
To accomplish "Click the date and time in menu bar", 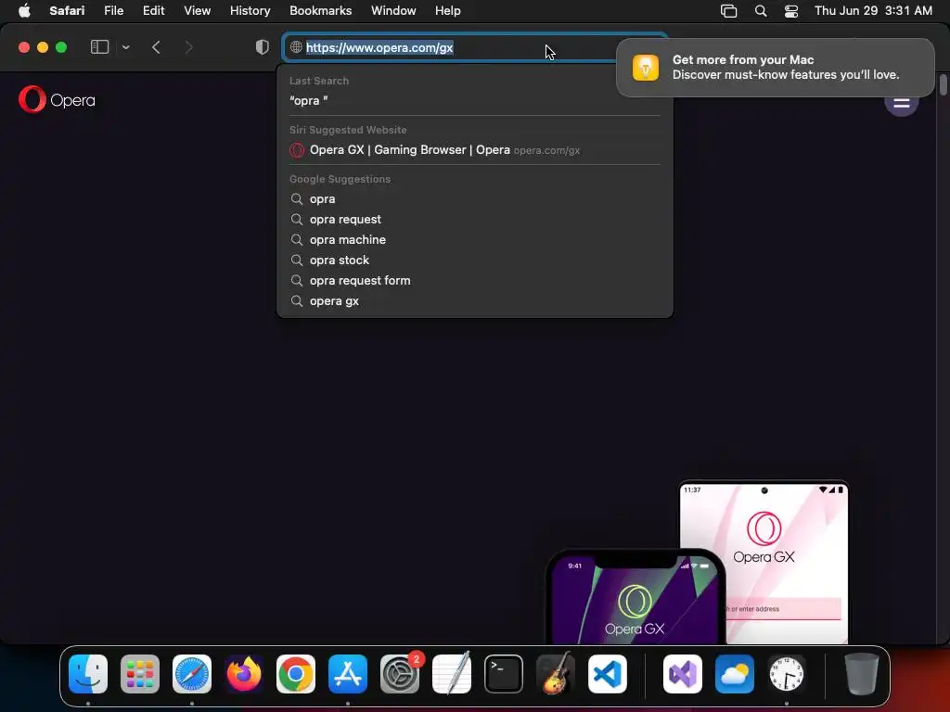I will 873,11.
